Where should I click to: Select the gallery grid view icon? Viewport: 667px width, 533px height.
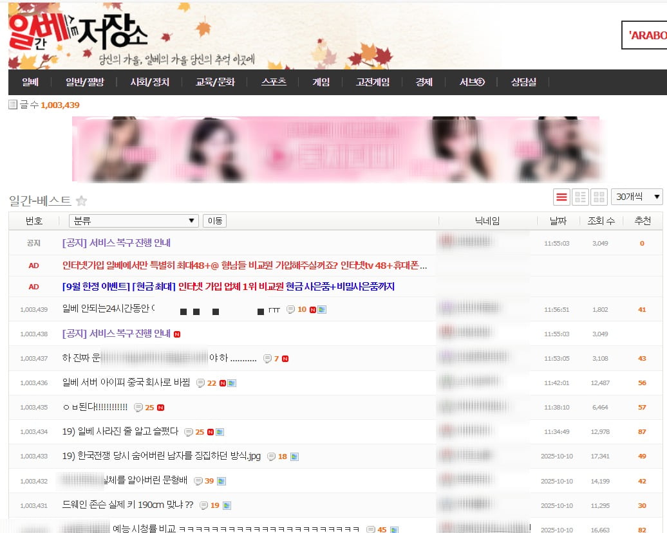(599, 197)
